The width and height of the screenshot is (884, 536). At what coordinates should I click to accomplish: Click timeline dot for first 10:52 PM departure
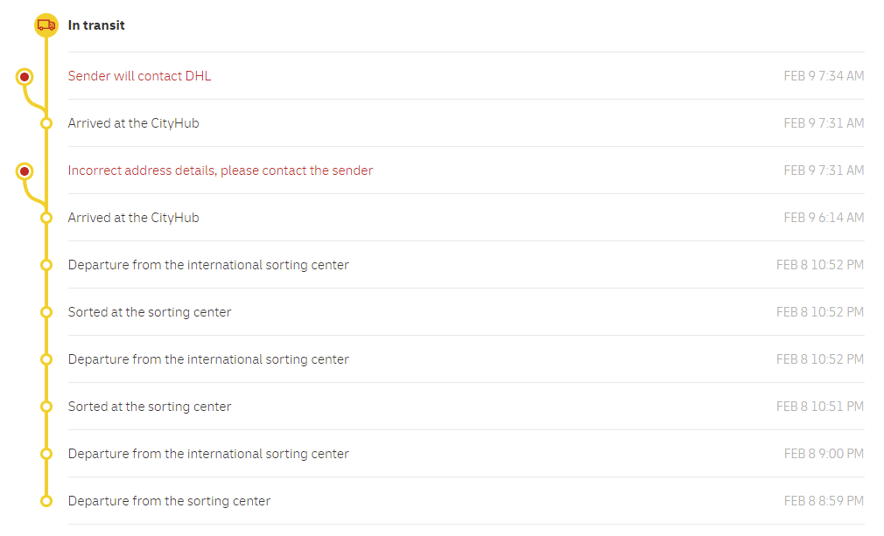pos(46,265)
